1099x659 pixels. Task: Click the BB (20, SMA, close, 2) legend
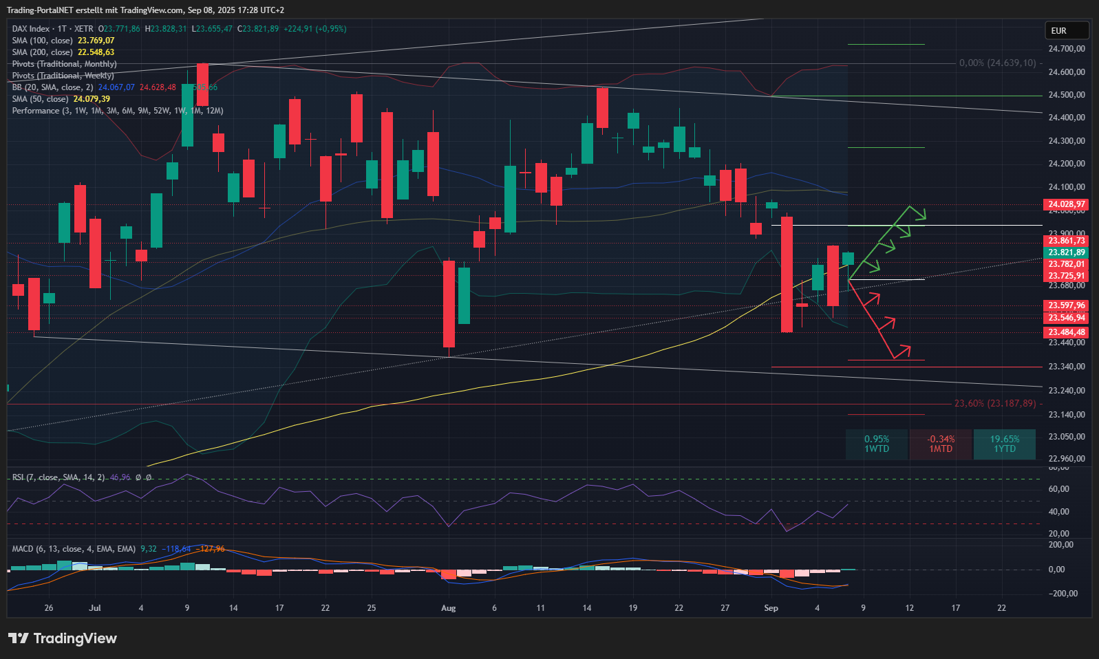click(x=52, y=87)
